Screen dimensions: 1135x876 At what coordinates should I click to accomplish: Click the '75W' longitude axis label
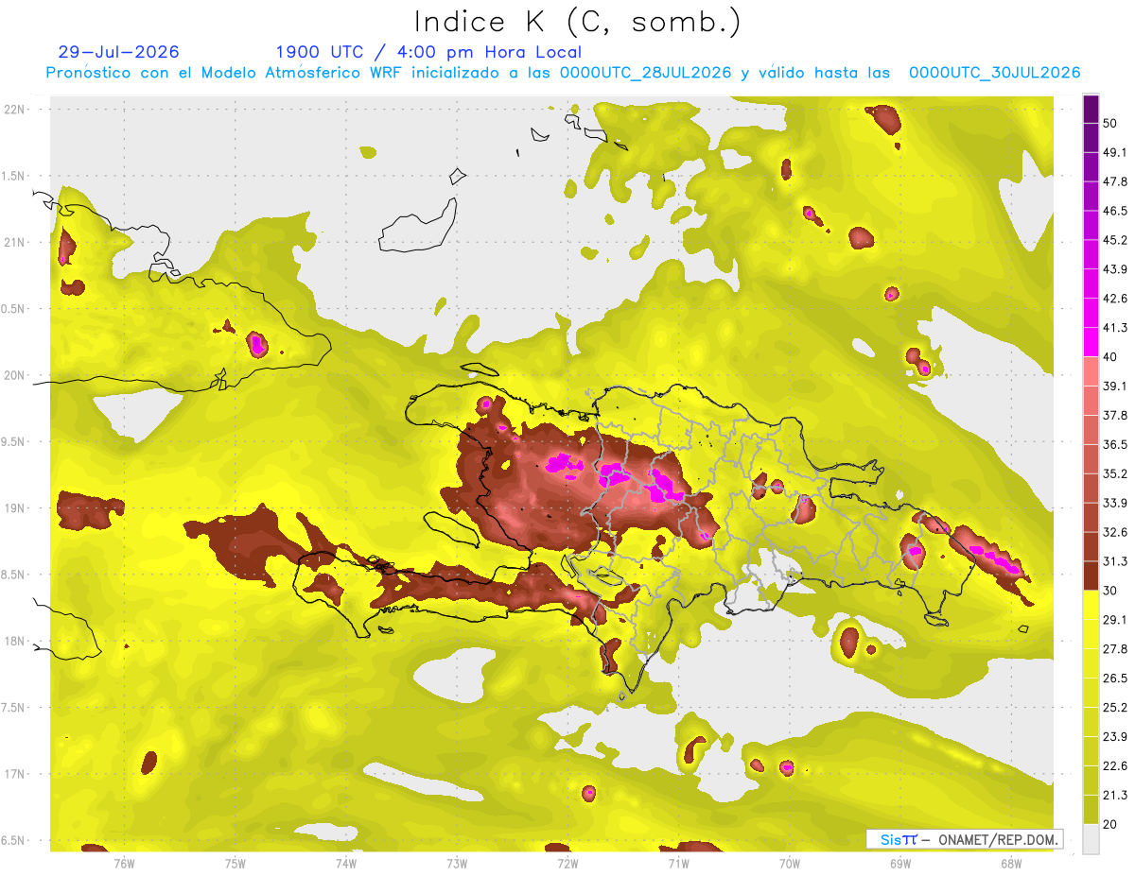click(x=236, y=864)
